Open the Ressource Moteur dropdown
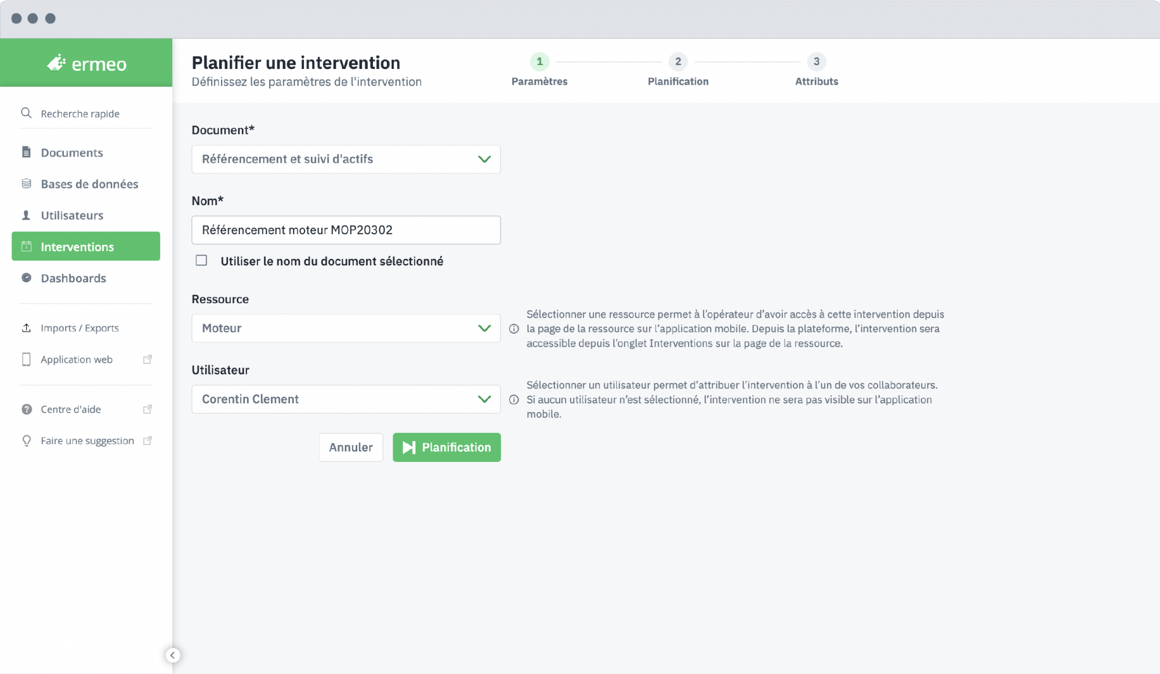Image resolution: width=1160 pixels, height=674 pixels. (346, 328)
